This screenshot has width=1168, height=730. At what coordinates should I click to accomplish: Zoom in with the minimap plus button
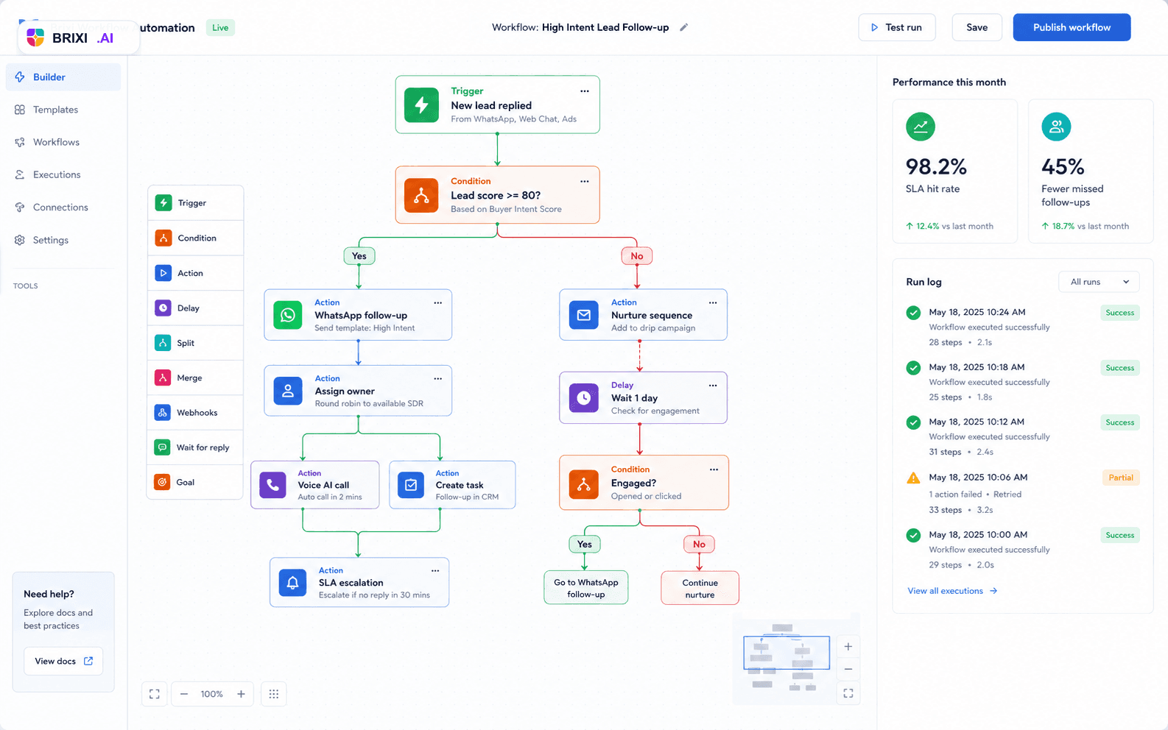point(848,646)
